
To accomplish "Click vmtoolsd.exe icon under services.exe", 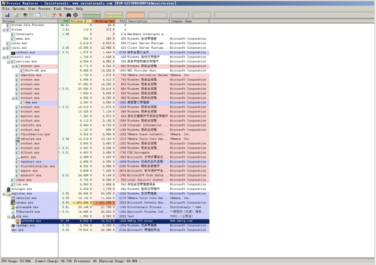I will point(17,139).
